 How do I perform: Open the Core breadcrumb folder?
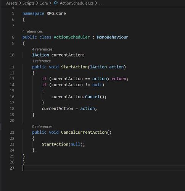click(x=43, y=3)
